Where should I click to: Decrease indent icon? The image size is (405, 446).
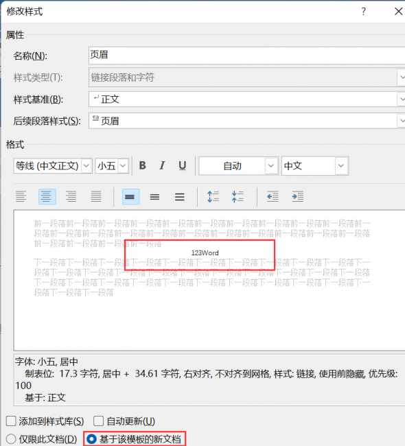(x=273, y=196)
